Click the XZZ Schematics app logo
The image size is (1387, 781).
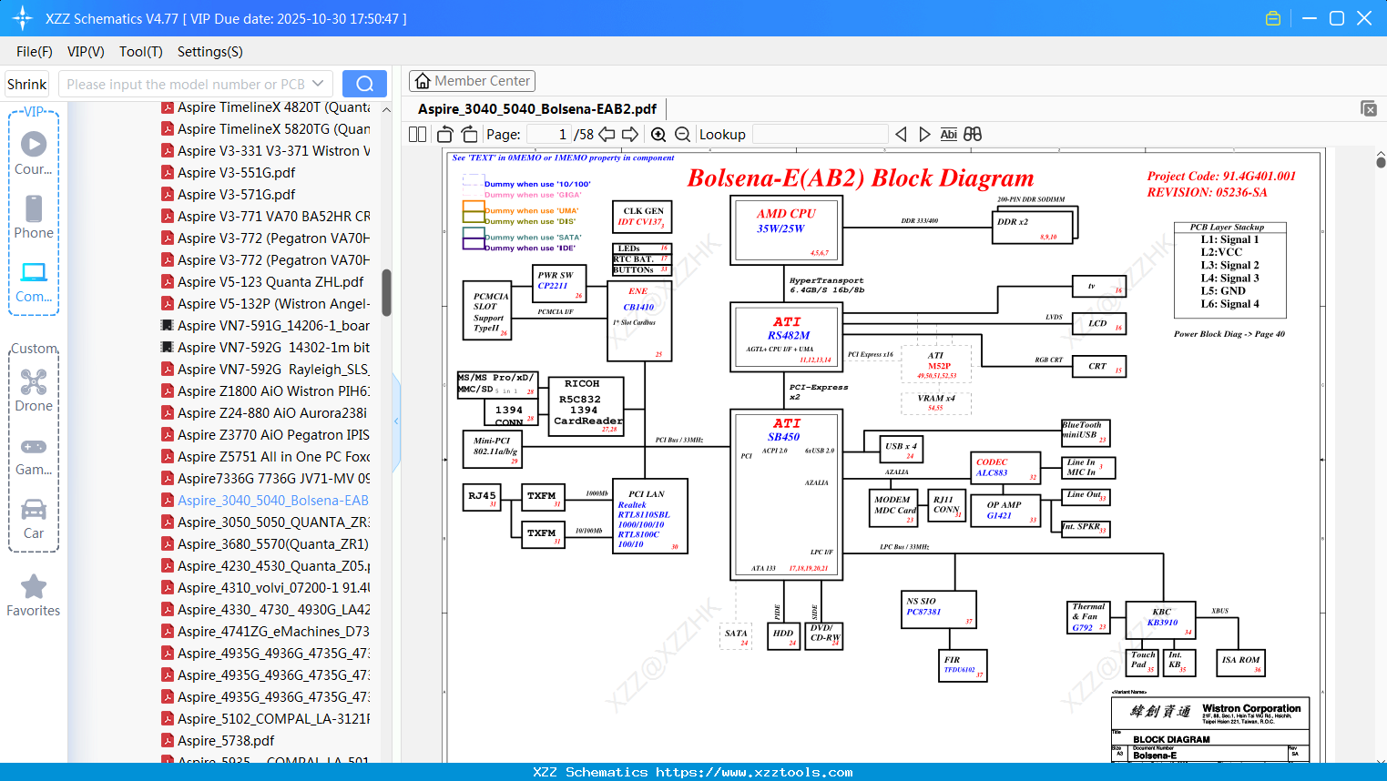pos(22,18)
